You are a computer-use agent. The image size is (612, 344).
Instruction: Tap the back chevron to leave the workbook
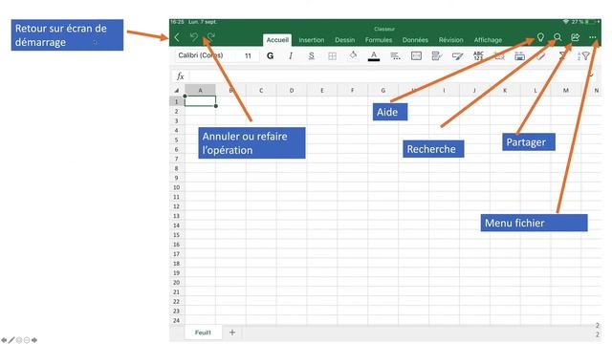[177, 37]
